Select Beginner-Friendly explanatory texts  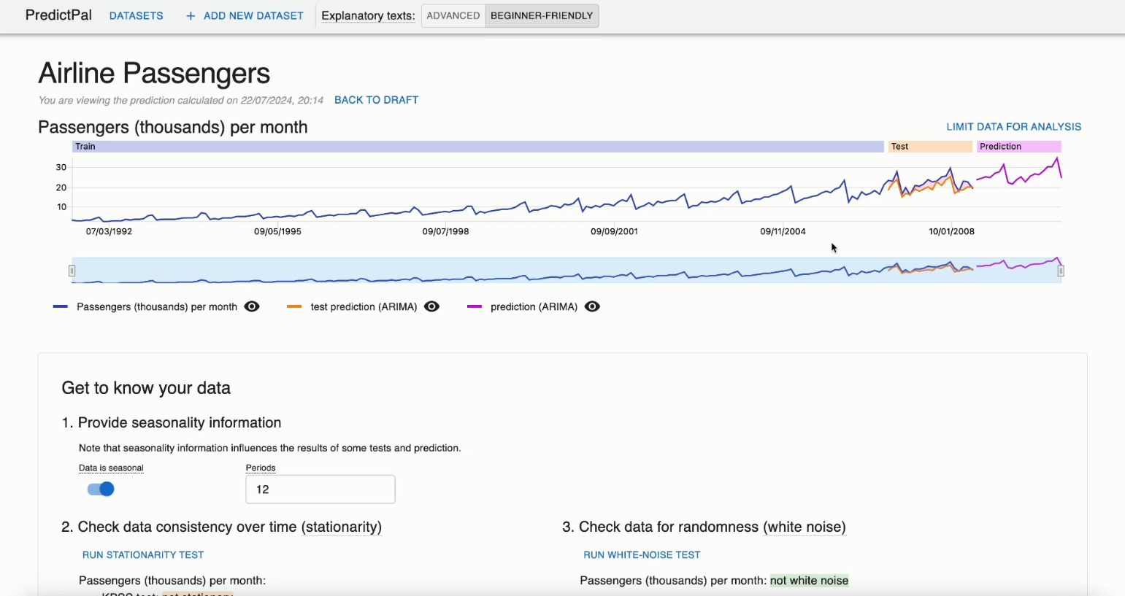click(x=542, y=15)
